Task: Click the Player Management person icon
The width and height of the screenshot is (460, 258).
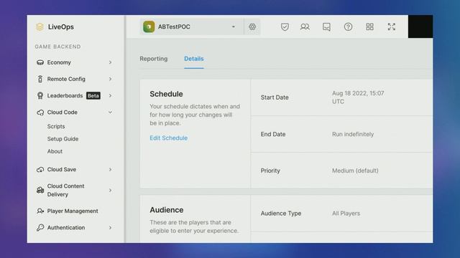Action: point(40,211)
